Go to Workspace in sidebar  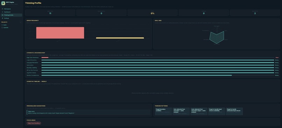12,9
